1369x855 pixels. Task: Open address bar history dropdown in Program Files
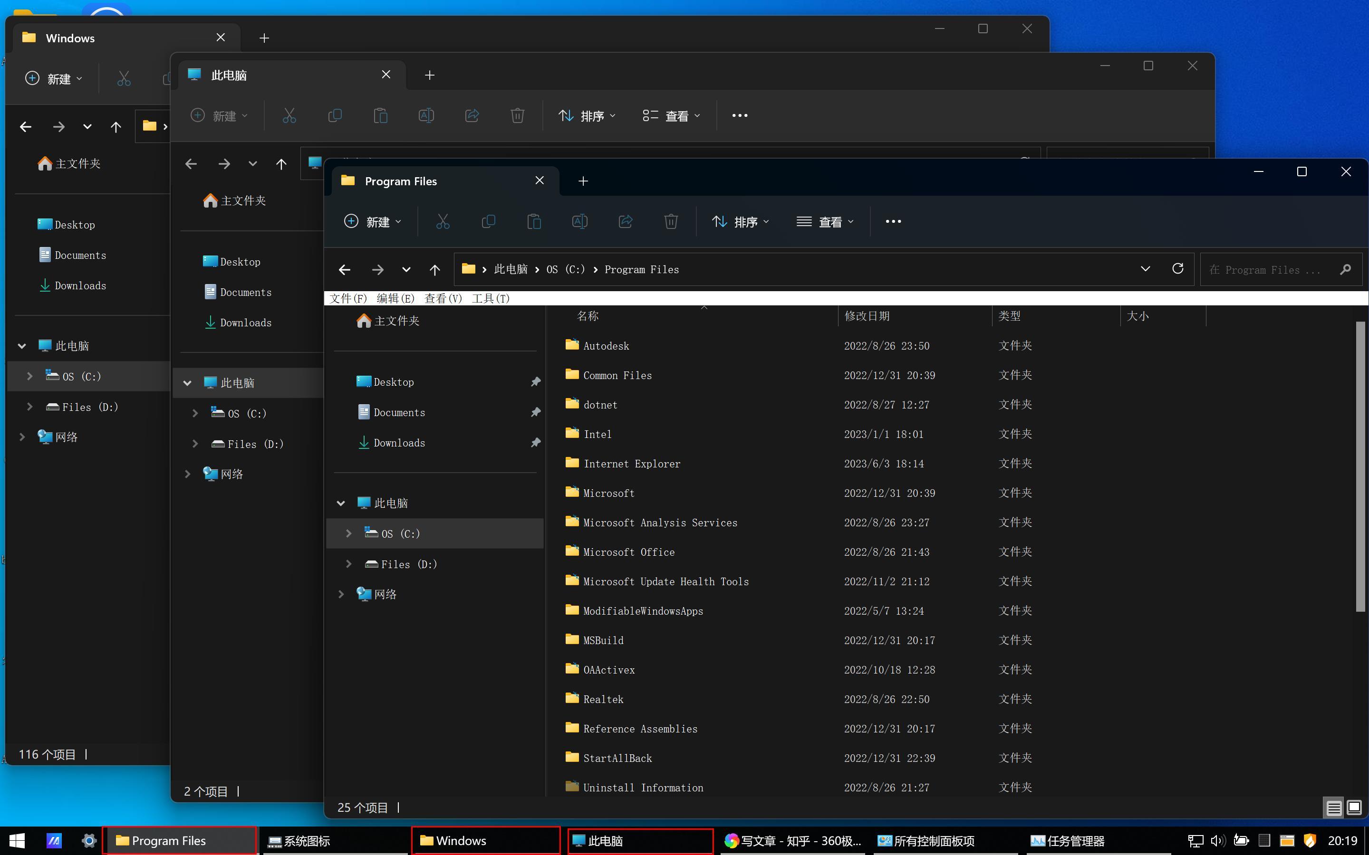coord(1146,268)
